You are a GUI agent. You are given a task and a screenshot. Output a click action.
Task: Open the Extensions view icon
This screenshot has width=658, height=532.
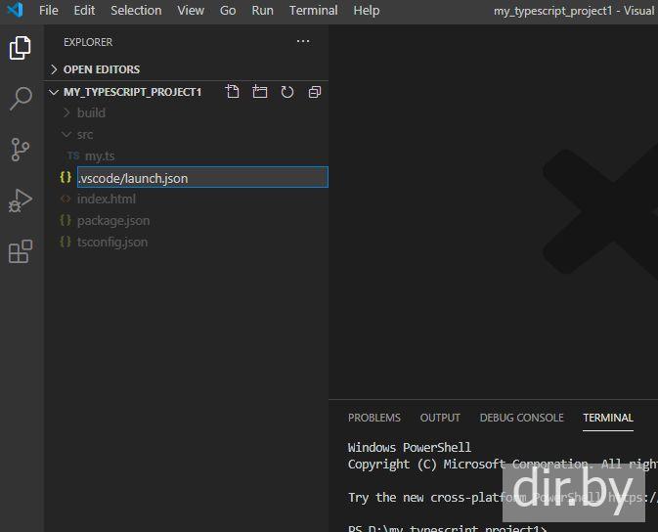tap(21, 251)
